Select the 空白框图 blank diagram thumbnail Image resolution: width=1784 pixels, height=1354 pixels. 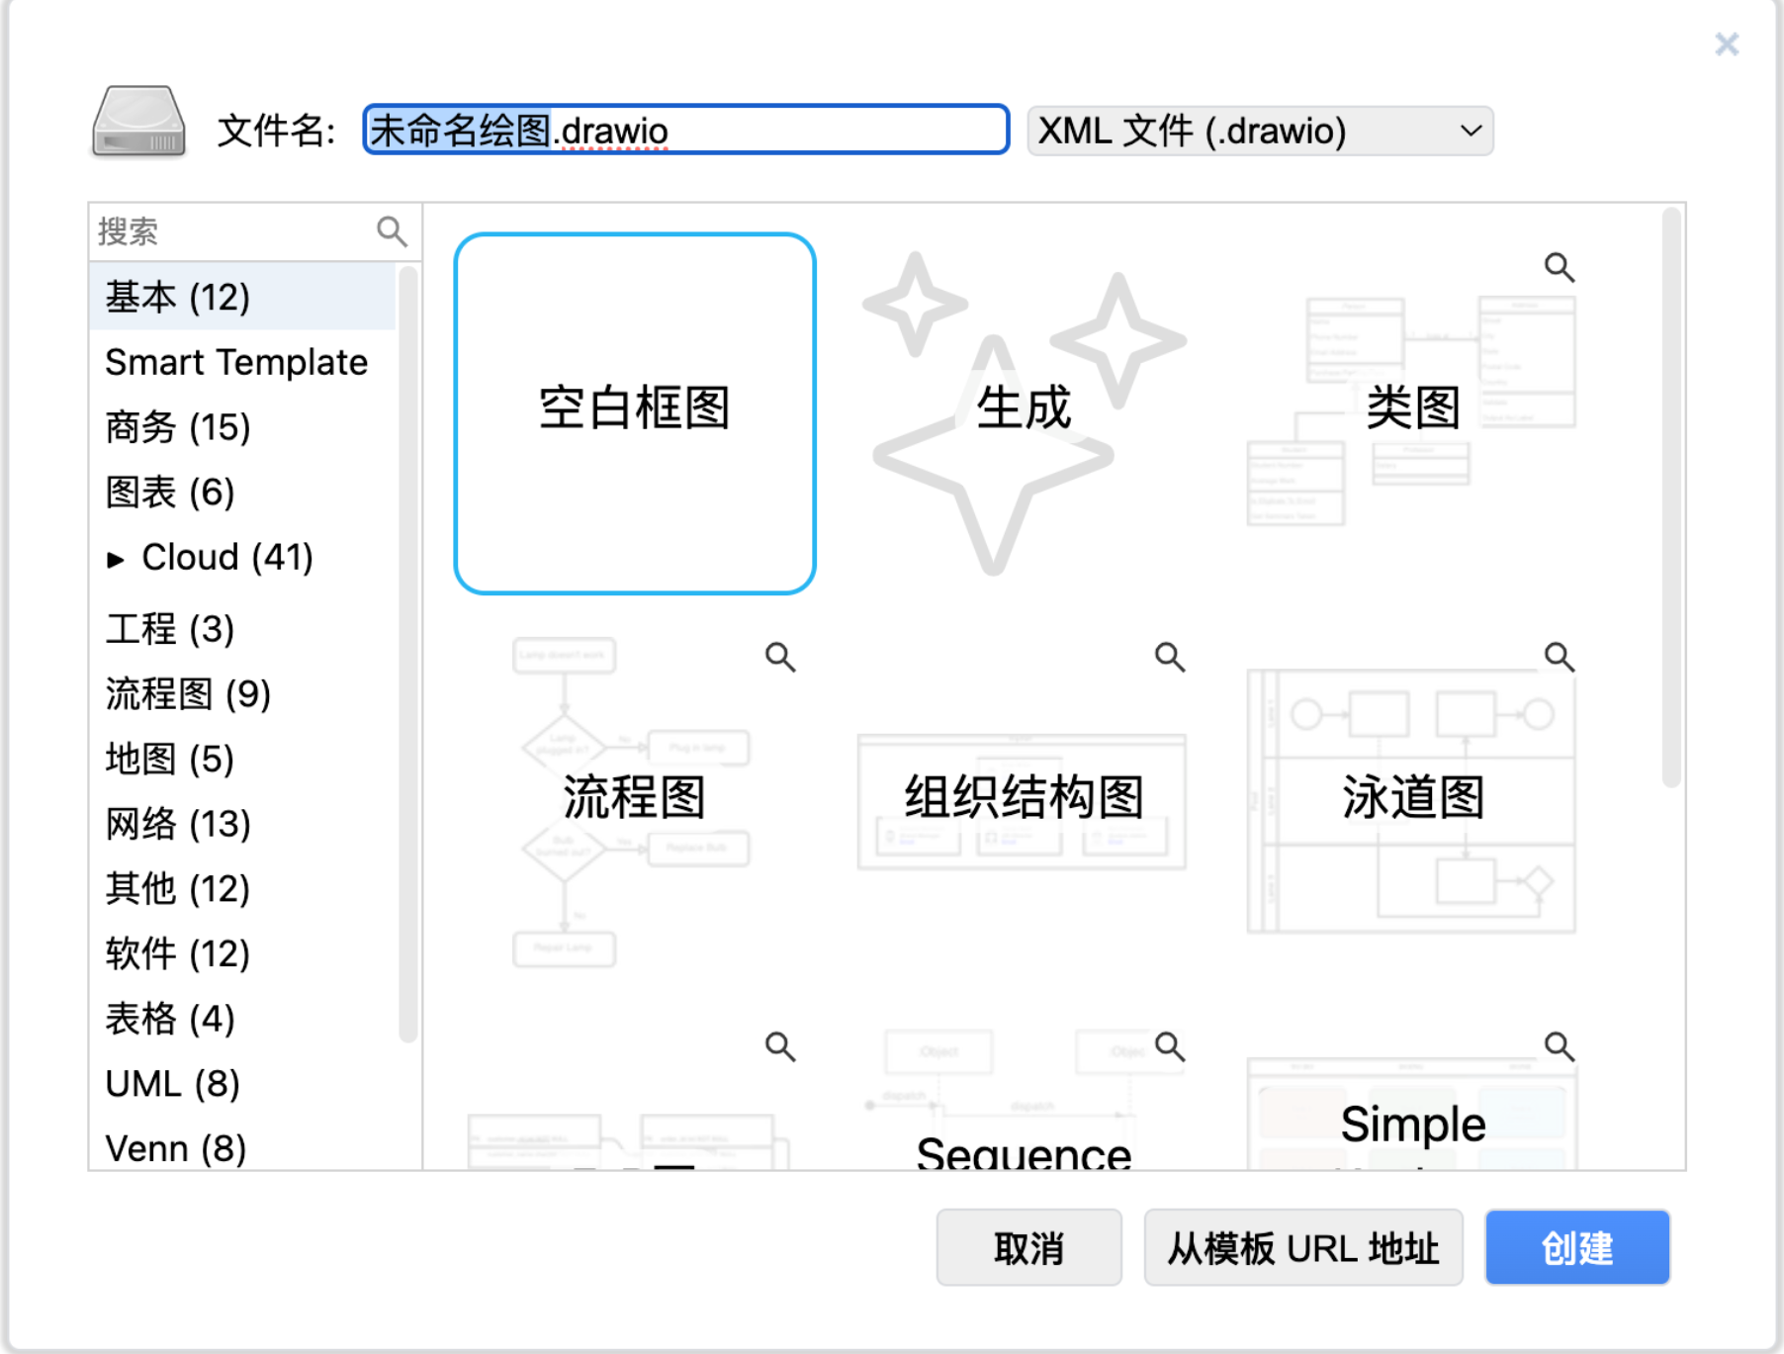pyautogui.click(x=635, y=413)
